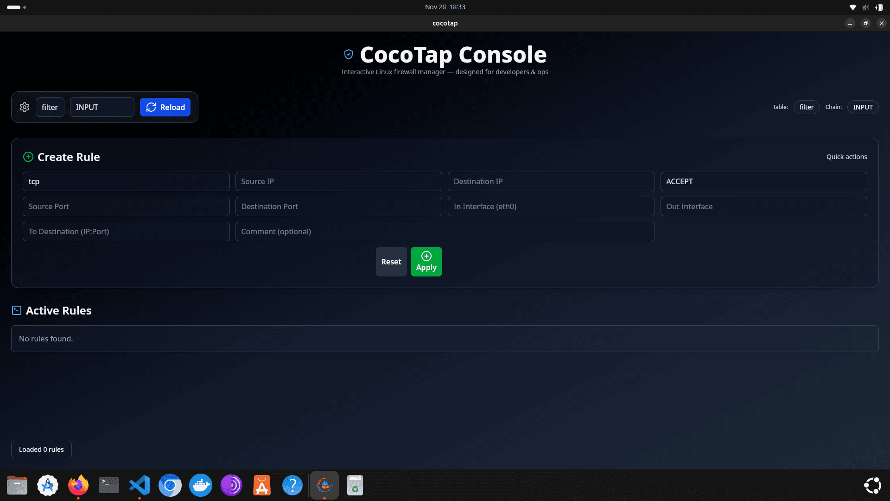Click the Quick actions link
890x501 pixels.
tap(846, 157)
